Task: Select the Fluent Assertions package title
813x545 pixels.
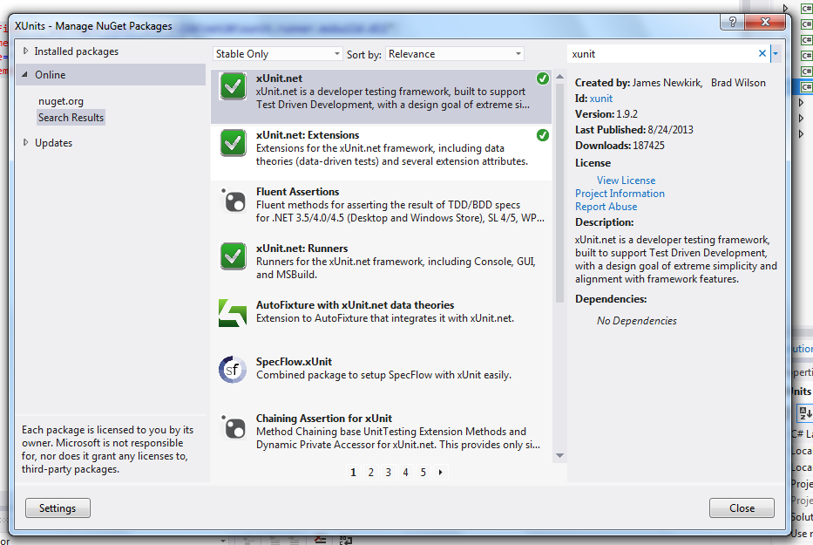Action: (298, 192)
